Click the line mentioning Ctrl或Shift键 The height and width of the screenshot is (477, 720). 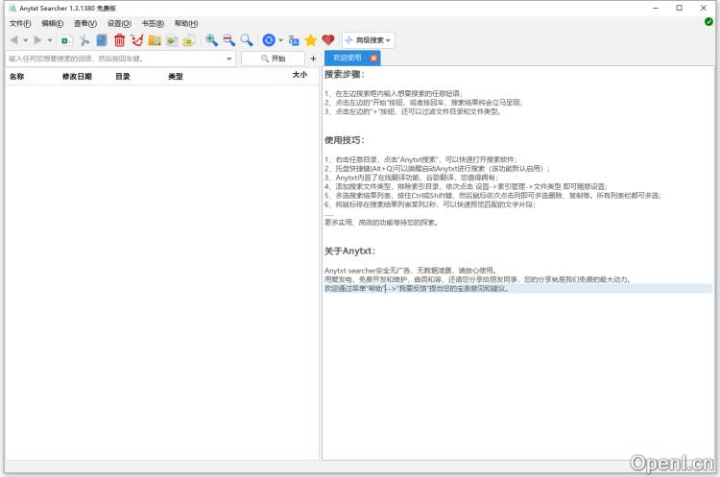pos(492,196)
